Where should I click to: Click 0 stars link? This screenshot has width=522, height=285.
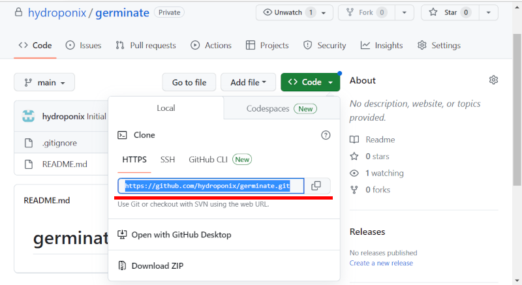[377, 157]
